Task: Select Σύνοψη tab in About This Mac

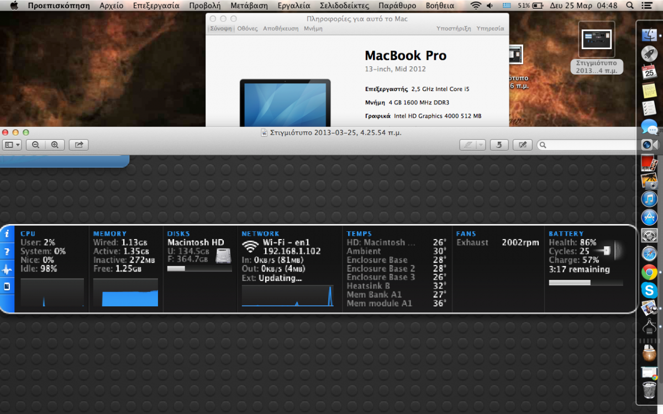Action: tap(220, 28)
